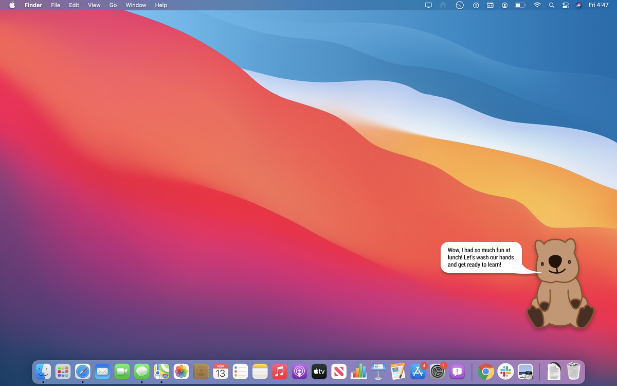Image resolution: width=617 pixels, height=386 pixels.
Task: Click the quokka's speech bubble
Action: coord(480,257)
